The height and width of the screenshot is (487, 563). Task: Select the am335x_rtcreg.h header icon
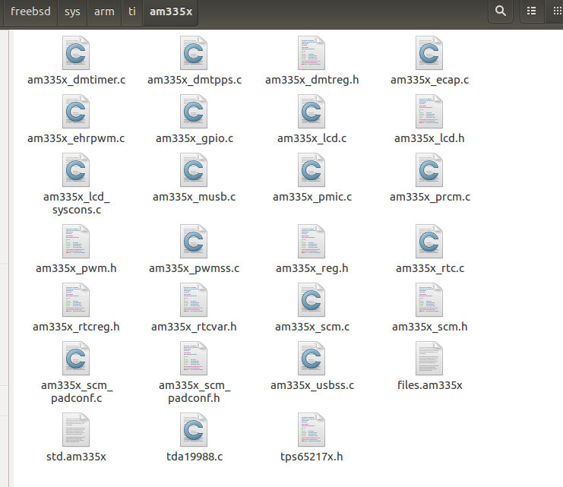coord(76,300)
